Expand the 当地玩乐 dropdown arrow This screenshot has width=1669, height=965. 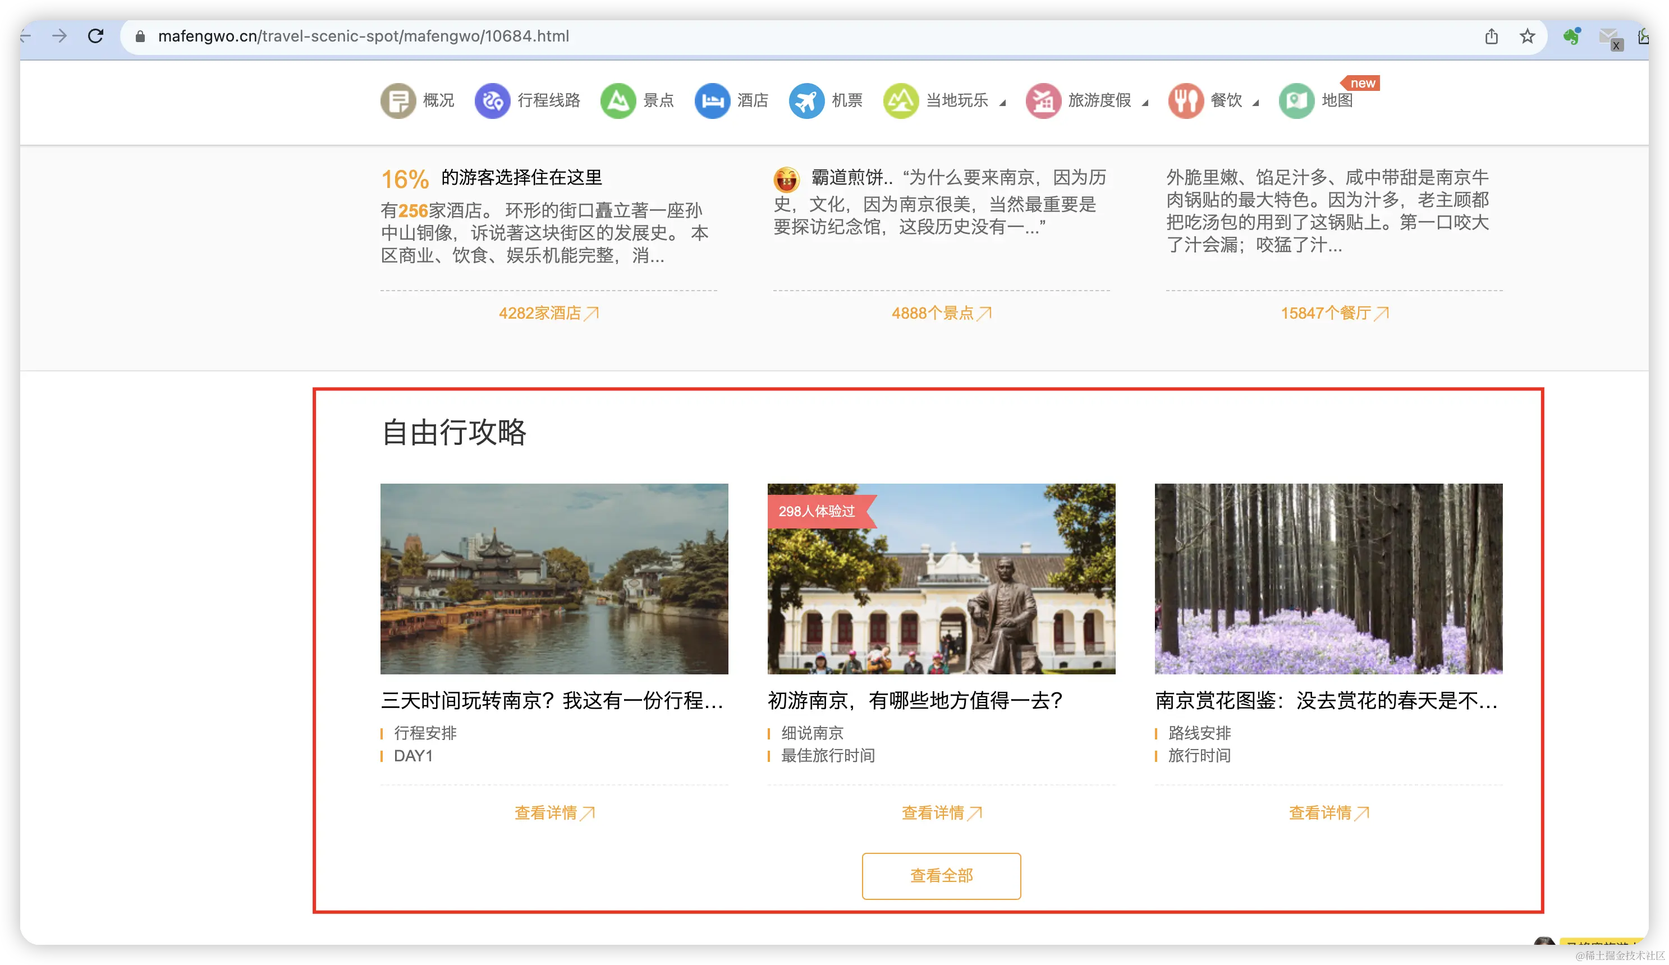pos(1003,103)
